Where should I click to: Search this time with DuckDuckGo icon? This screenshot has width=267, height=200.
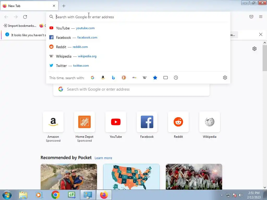pyautogui.click(x=124, y=78)
